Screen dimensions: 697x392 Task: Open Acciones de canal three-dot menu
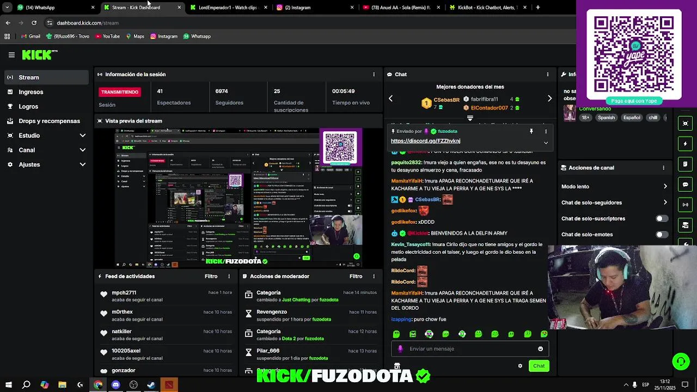click(663, 168)
